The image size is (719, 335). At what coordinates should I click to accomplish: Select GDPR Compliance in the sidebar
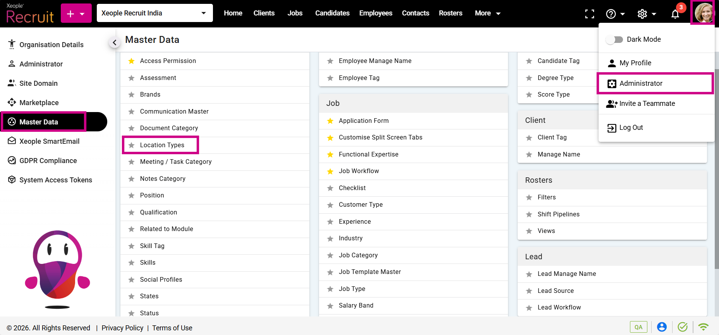pos(48,161)
